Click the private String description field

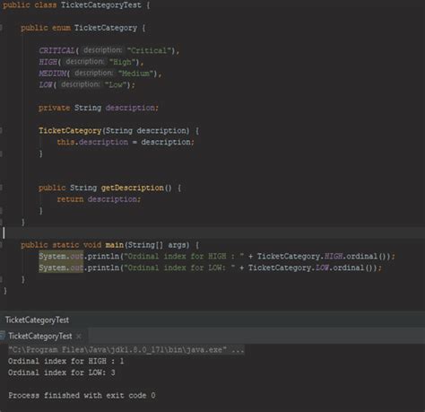pyautogui.click(x=99, y=108)
